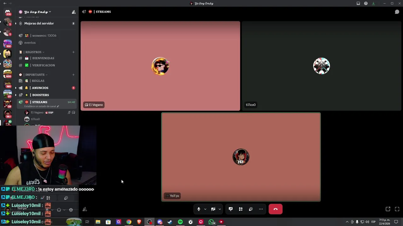Toggle the camera on in call controls

pos(213,209)
